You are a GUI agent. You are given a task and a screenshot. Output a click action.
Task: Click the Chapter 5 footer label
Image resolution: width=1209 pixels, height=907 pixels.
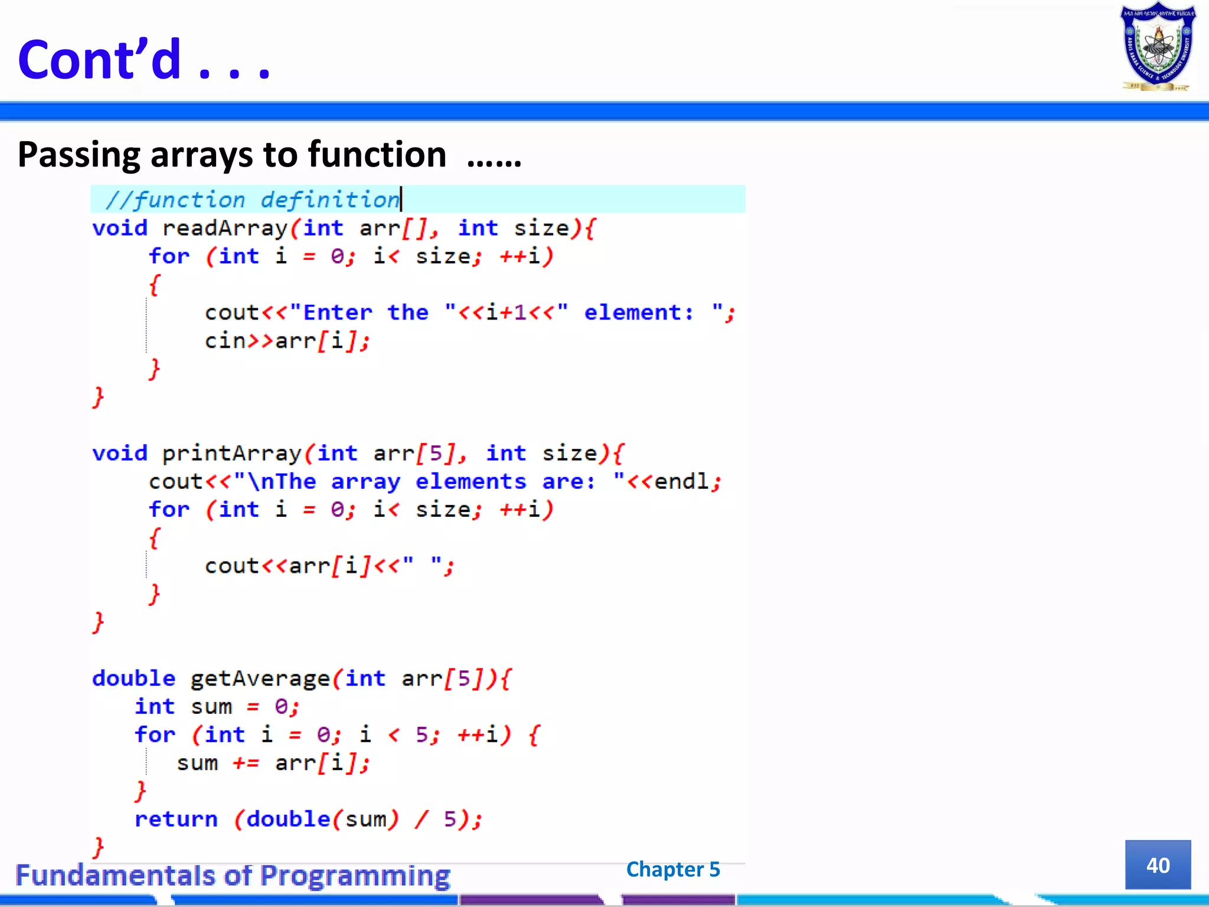[x=672, y=869]
